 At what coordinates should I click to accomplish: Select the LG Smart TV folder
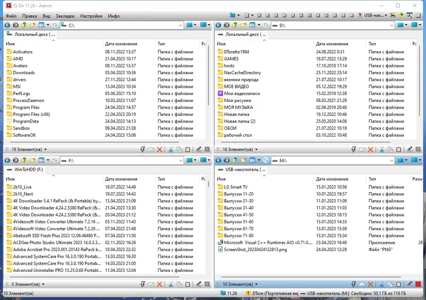(233, 187)
